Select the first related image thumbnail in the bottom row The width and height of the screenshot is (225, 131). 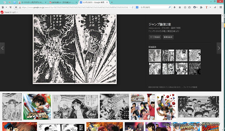tap(155, 69)
